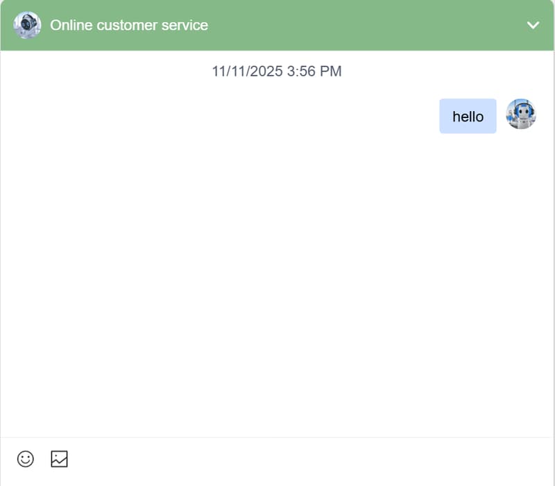Click the "hello" message bubble
This screenshot has width=555, height=486.
click(x=468, y=116)
